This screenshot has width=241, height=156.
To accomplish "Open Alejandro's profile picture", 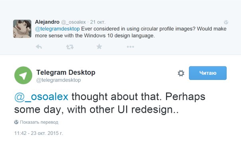I will pos(22,29).
